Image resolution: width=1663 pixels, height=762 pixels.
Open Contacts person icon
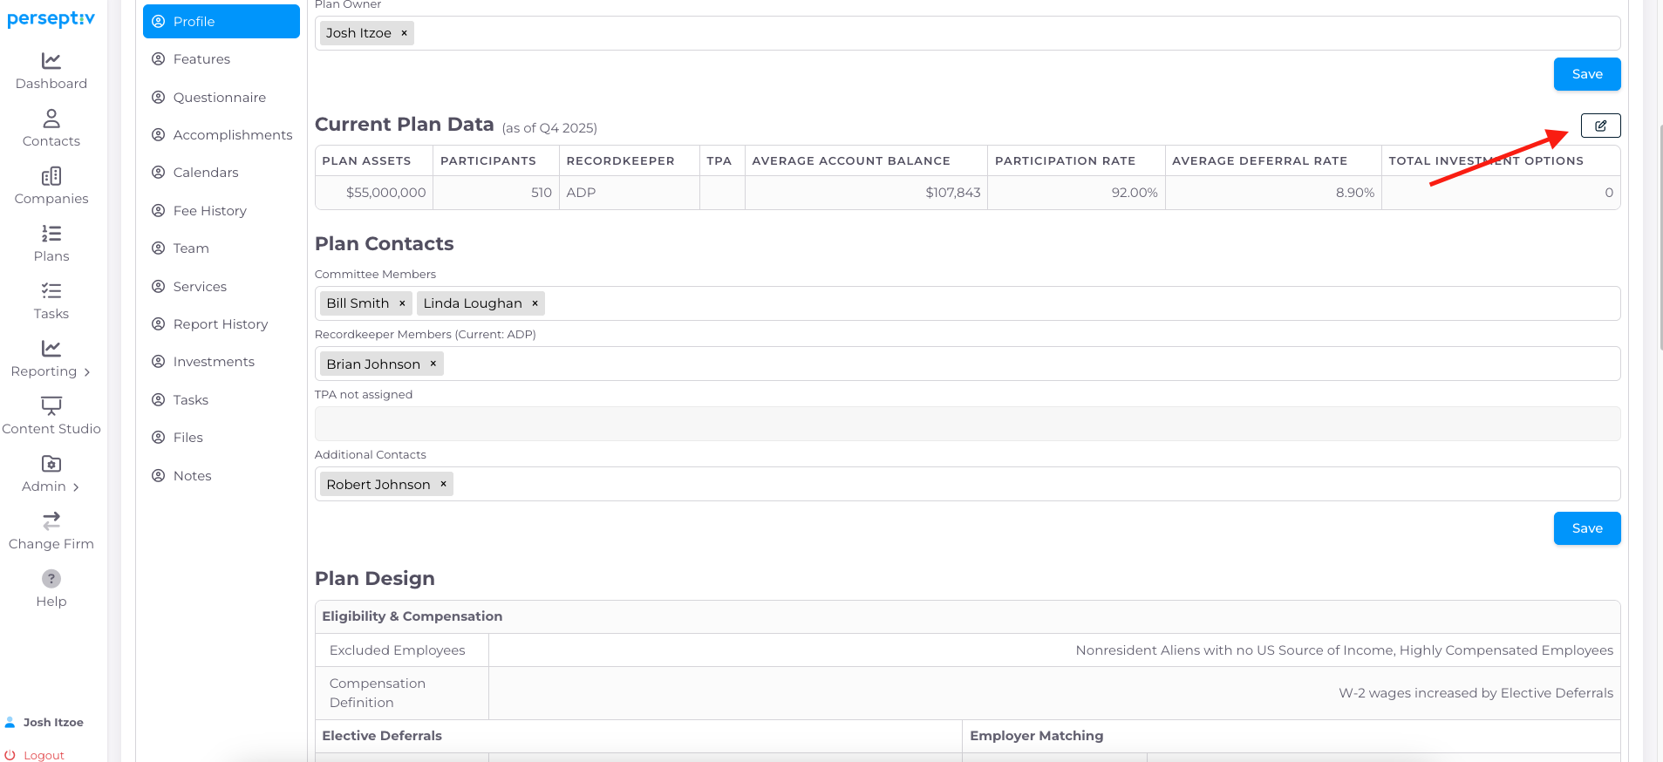(51, 118)
